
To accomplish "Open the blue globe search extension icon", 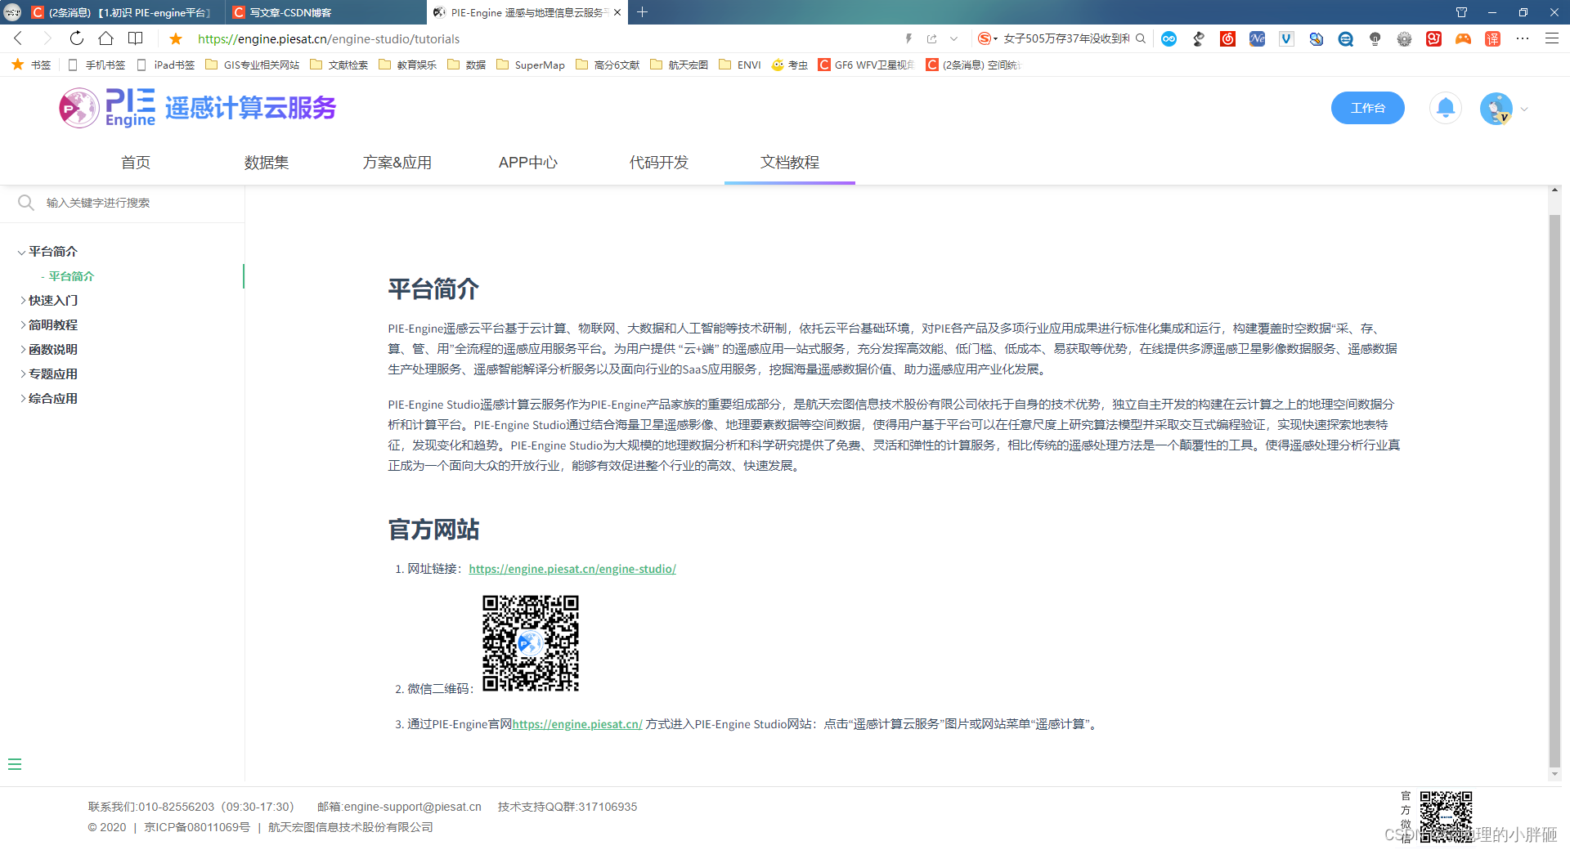I will pos(1316,38).
